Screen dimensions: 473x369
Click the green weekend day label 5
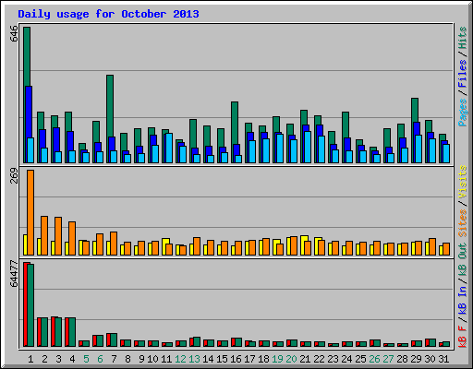click(x=86, y=359)
